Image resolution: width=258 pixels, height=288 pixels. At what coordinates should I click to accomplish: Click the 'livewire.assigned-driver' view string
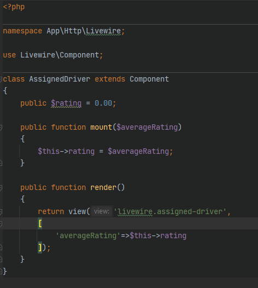(x=170, y=211)
